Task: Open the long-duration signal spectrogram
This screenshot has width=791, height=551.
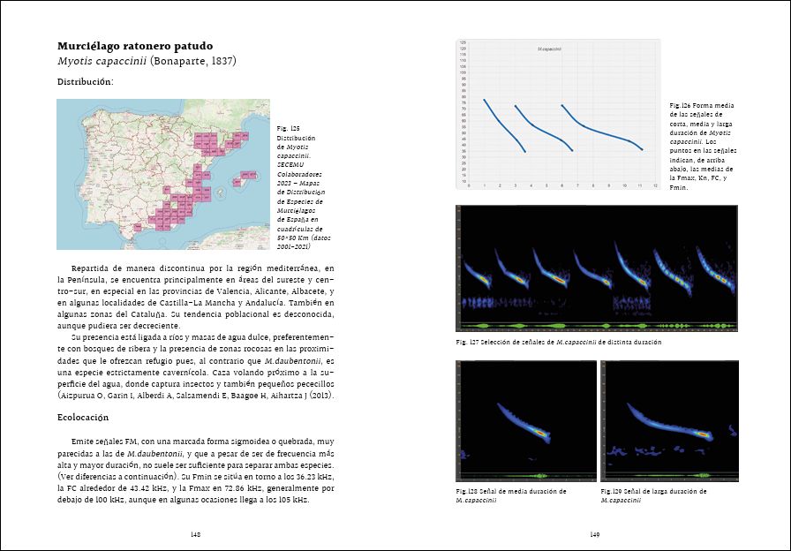Action: click(x=668, y=421)
